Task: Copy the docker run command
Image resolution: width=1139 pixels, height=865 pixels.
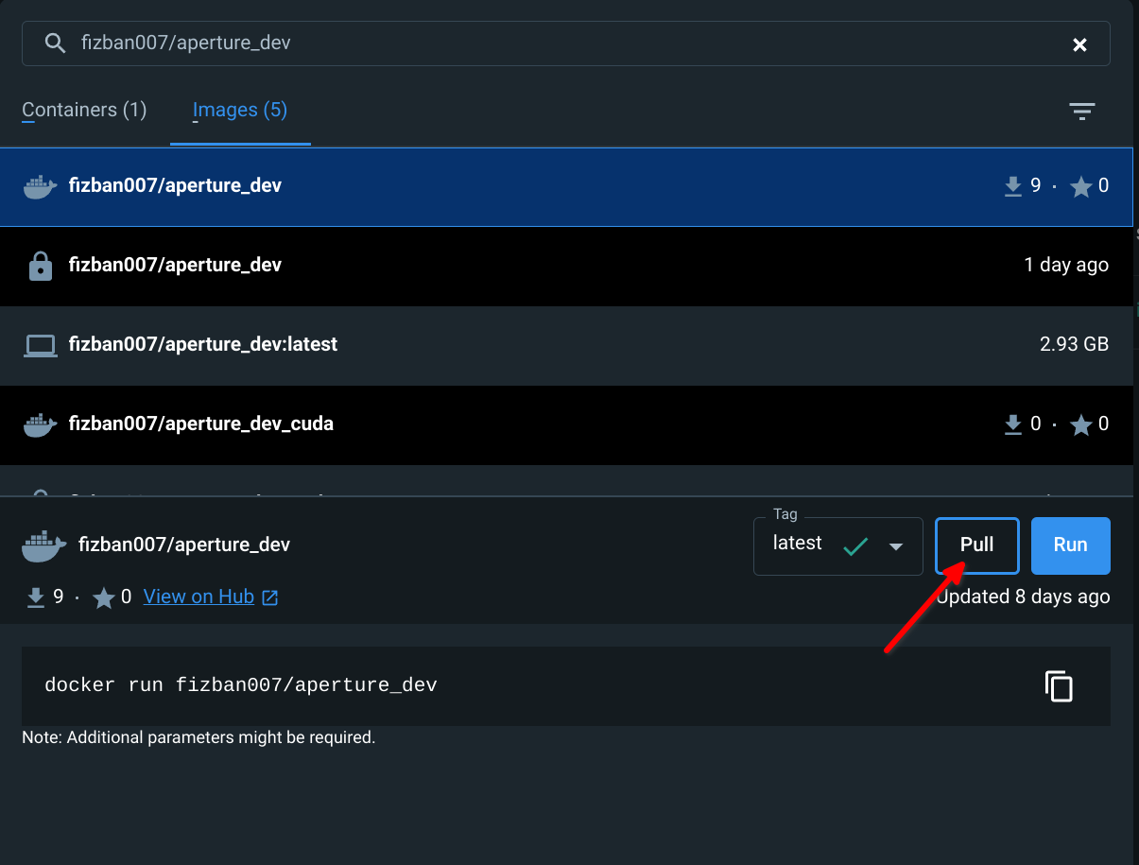Action: [1059, 686]
